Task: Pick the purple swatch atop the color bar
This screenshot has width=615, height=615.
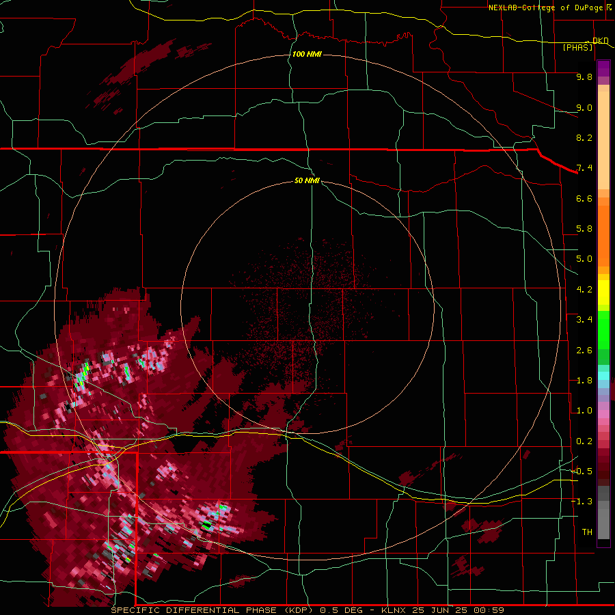Action: click(603, 68)
